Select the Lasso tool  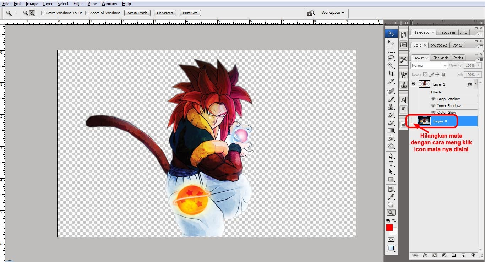click(x=391, y=58)
